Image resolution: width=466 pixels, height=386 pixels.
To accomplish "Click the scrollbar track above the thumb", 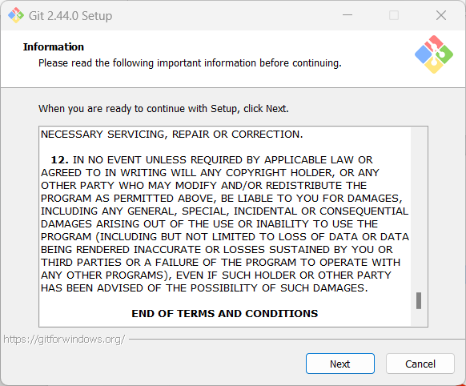I will click(419, 210).
